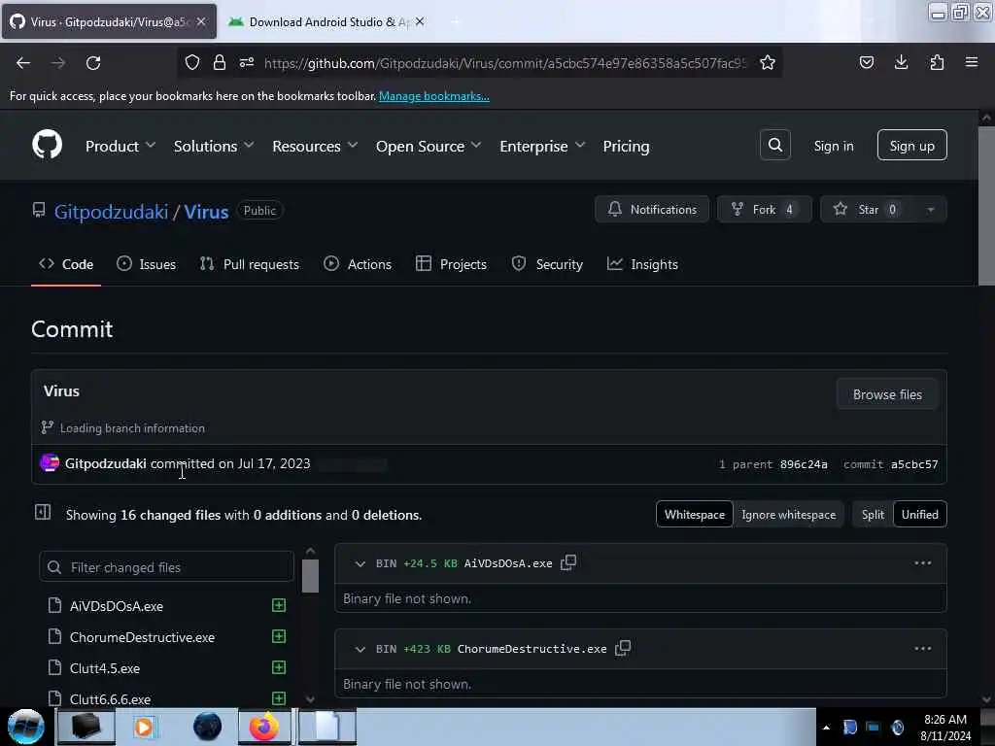This screenshot has height=746, width=995.
Task: Open the Firefox hamburger application menu
Action: 972,62
